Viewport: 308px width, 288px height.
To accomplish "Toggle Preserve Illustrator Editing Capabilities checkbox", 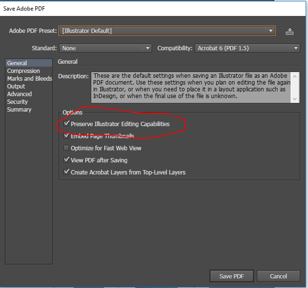I will [66, 124].
